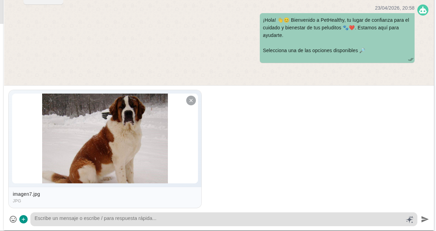Click the AI sparkle assistant icon
Image resolution: width=436 pixels, height=231 pixels.
coord(409,219)
